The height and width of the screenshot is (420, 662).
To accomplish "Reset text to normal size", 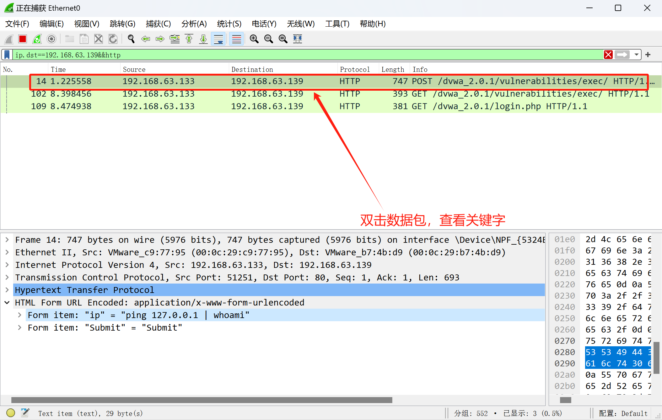I will coord(283,39).
